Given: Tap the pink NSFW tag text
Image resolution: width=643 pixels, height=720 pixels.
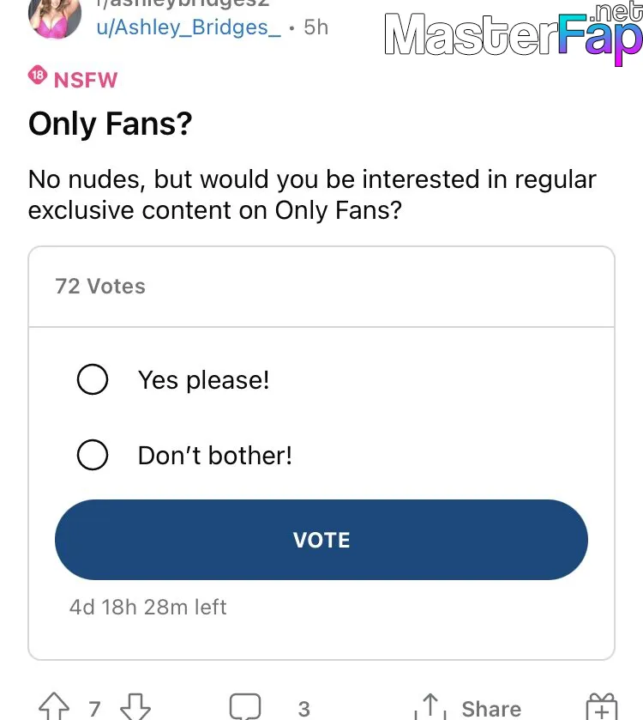Looking at the screenshot, I should [x=86, y=80].
